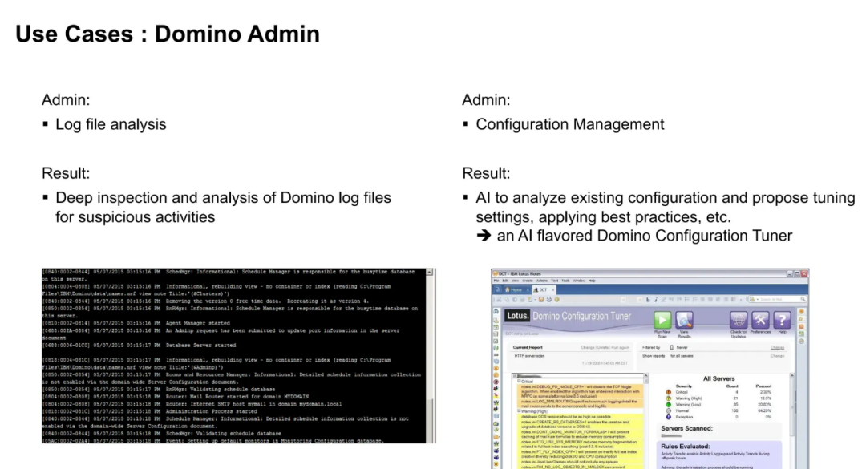The height and width of the screenshot is (469, 866).
Task: Select the HTTP server scan report text
Action: [530, 356]
